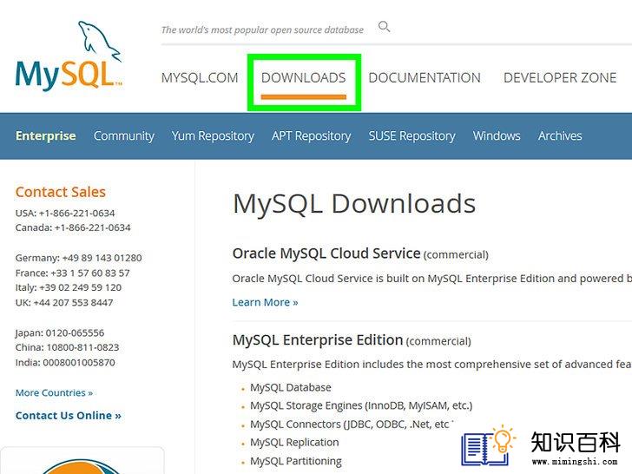
Task: Click Contact Us Online link
Action: point(68,416)
